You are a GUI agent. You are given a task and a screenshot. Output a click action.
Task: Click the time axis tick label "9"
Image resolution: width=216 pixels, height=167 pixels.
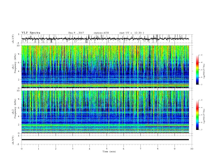coord(175,149)
